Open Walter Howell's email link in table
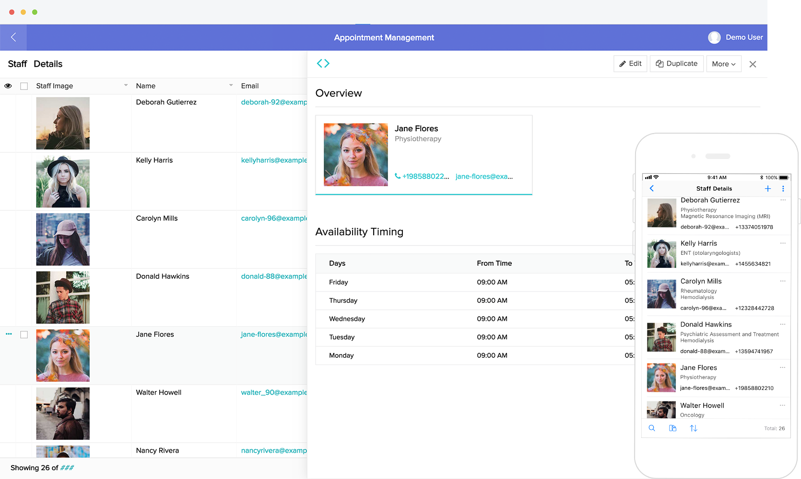 (274, 392)
